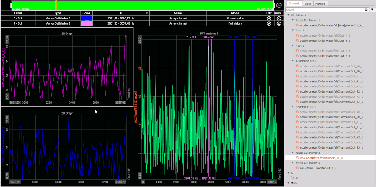376x187 pixels.
Task: Click the green recording timeline bar
Action: [x=142, y=5]
